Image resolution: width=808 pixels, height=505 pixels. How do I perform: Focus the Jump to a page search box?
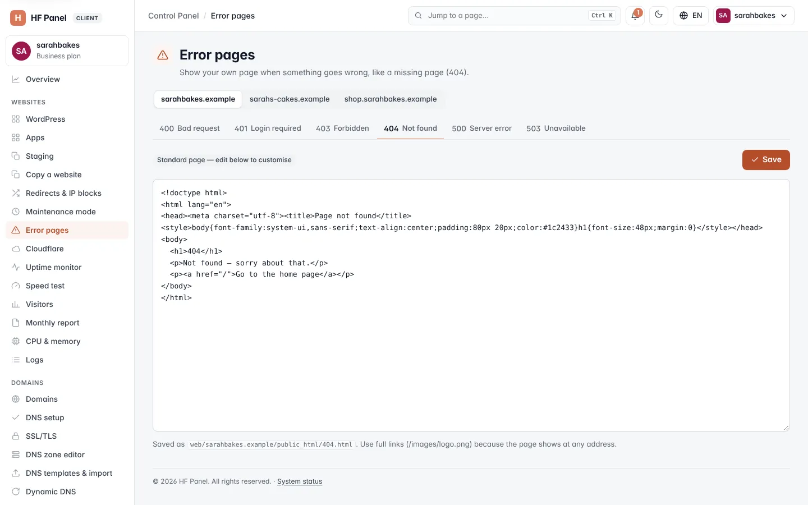click(514, 16)
